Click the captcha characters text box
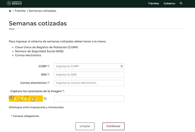 click(89, 99)
